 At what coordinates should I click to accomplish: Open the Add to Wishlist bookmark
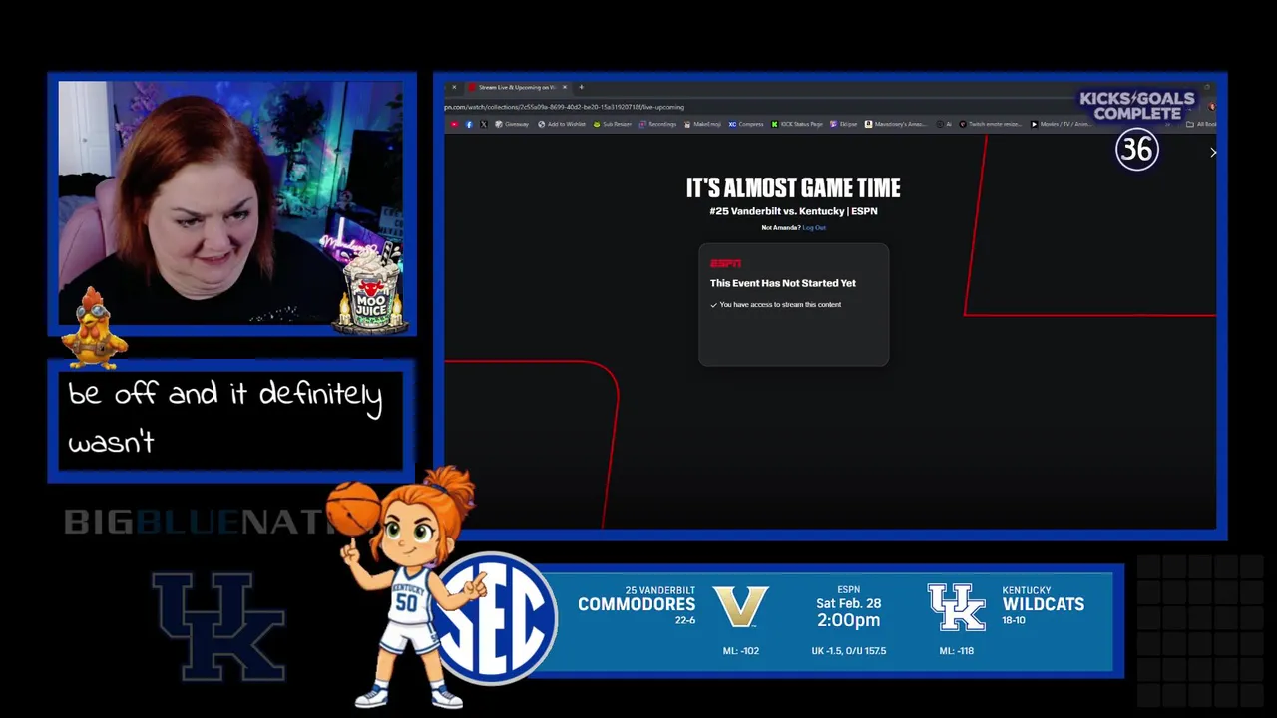pos(562,124)
